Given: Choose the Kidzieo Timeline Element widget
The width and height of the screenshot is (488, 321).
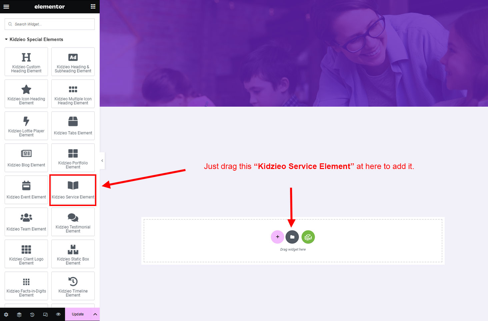Looking at the screenshot, I should (73, 286).
